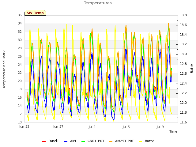
Task: Click the Jul 9 date tick label
Action: 160,127
